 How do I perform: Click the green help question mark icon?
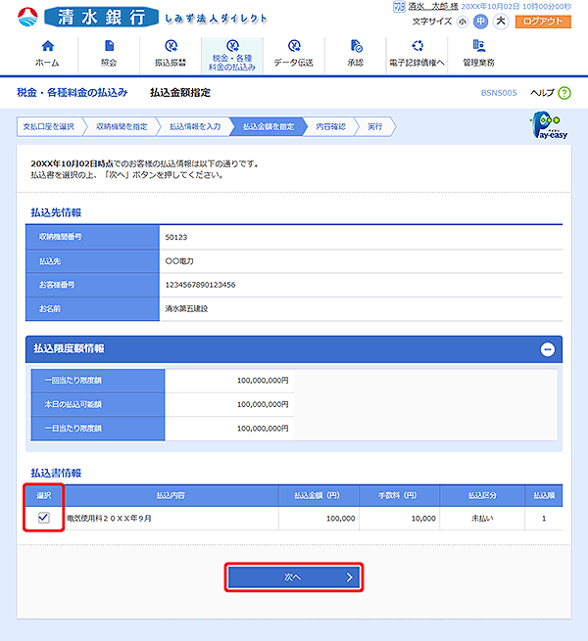click(x=563, y=93)
